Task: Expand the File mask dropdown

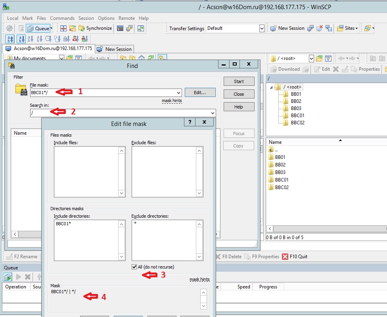Action: coord(178,93)
